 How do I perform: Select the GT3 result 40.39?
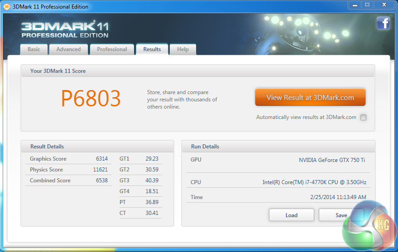click(152, 181)
